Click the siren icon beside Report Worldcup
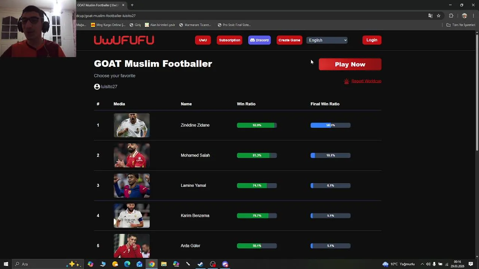The height and width of the screenshot is (269, 479). click(x=347, y=81)
